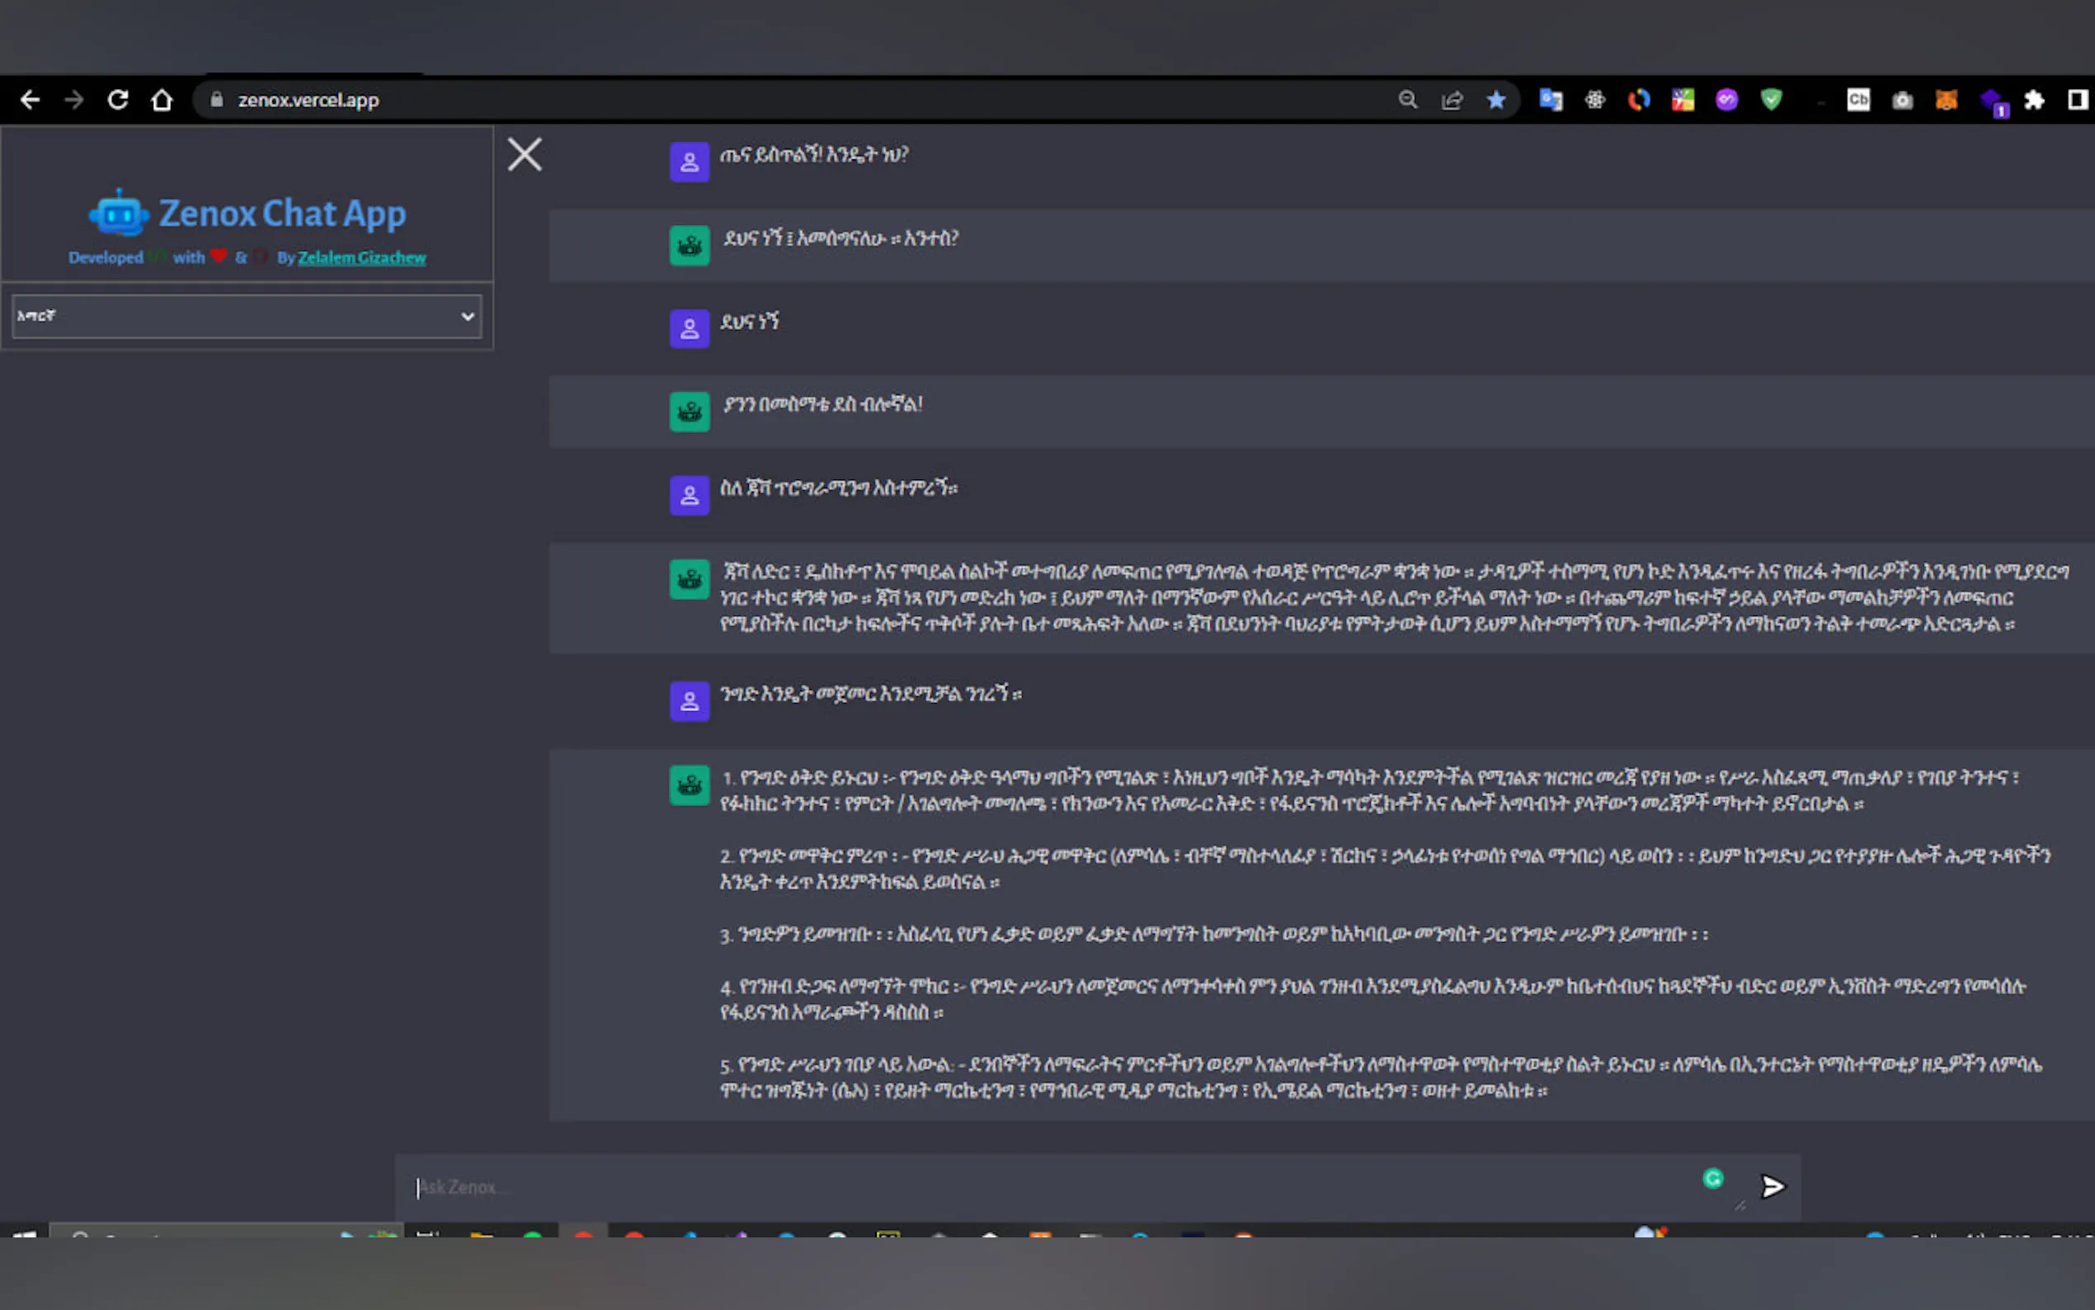This screenshot has height=1310, width=2095.
Task: Click the dropdown chevron in the sidebar
Action: click(x=467, y=316)
